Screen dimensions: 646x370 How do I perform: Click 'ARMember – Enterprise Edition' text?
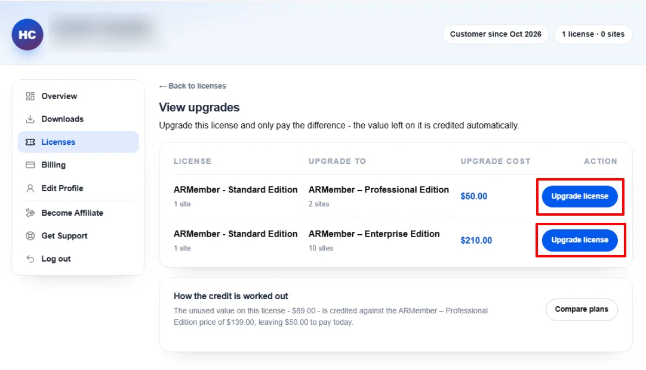pos(374,234)
